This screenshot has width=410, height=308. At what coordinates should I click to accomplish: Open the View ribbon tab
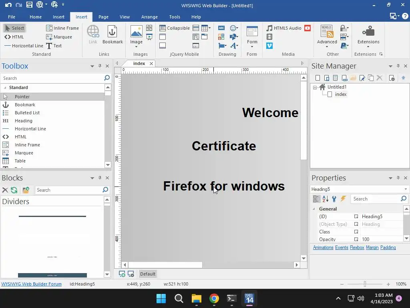pos(125,17)
